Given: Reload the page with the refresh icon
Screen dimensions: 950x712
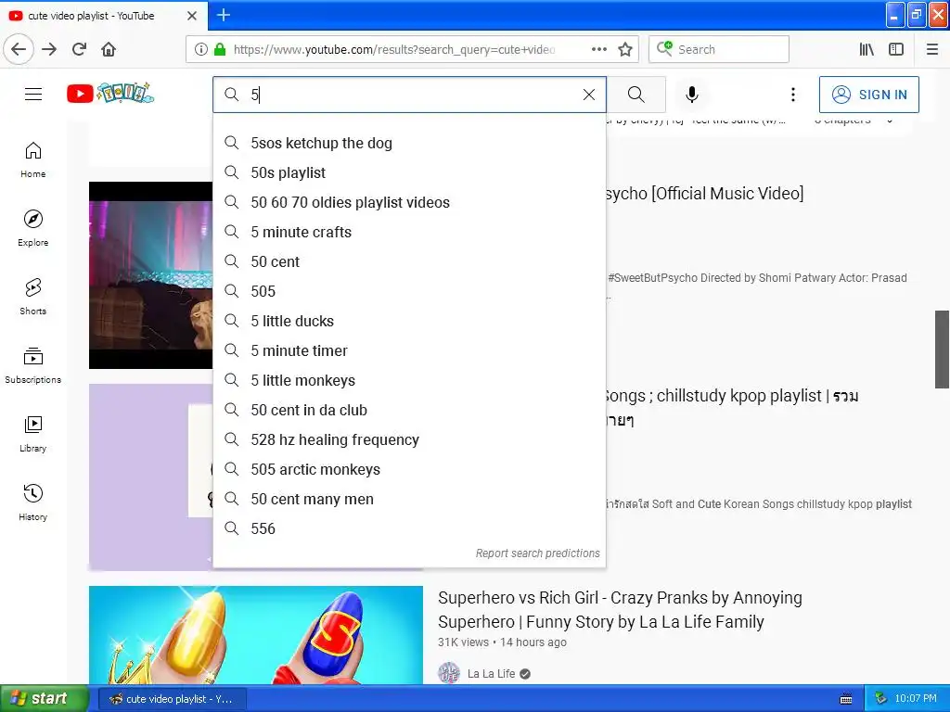Looking at the screenshot, I should tap(80, 49).
